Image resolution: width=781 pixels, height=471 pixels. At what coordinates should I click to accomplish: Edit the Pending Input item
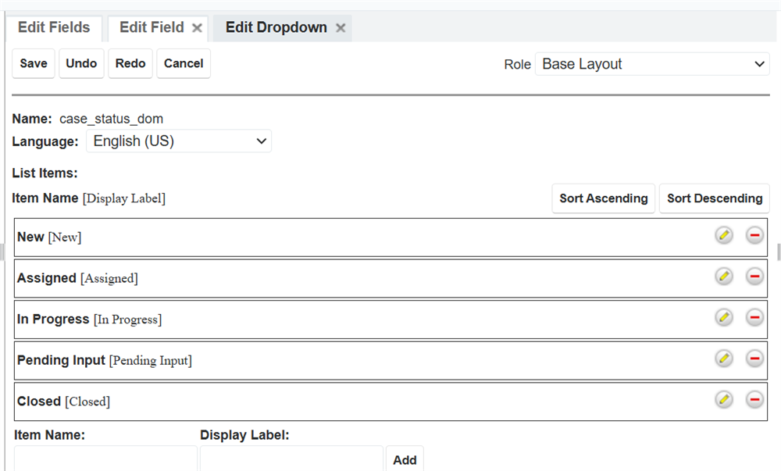click(724, 358)
